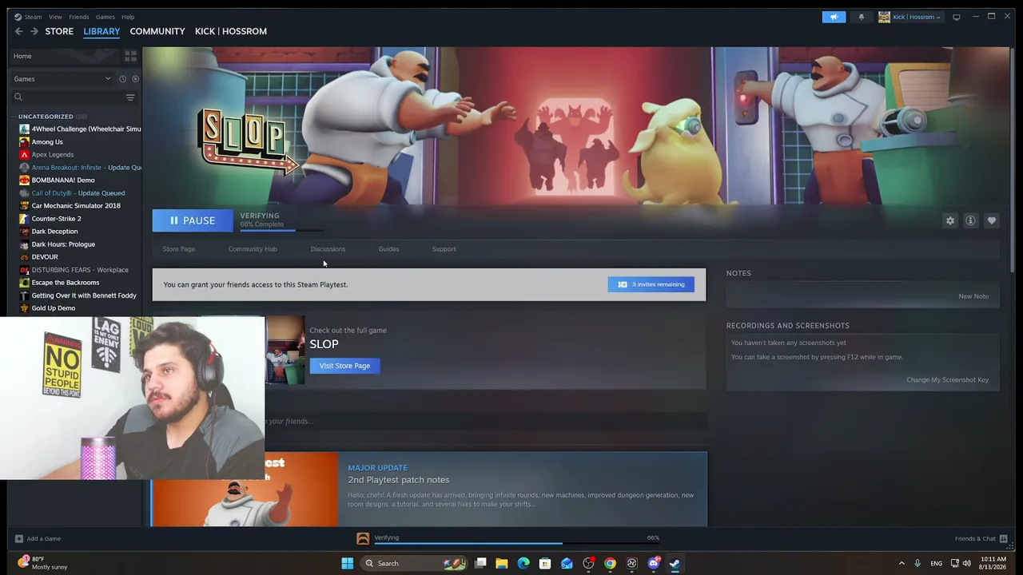Select Car Mechanic Simulator 2018 in library
The height and width of the screenshot is (575, 1023).
75,206
